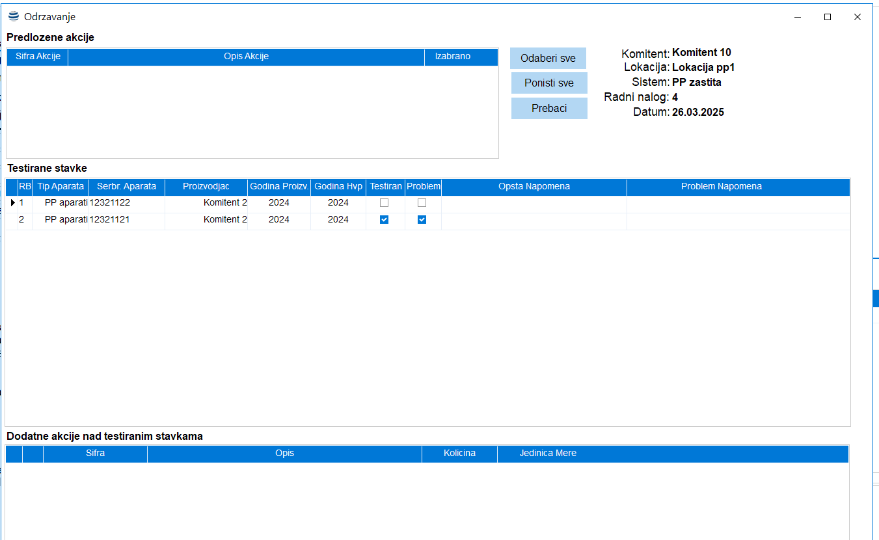Viewport: 879px width, 540px height.
Task: Click the Opsta Napomena cell in row 1
Action: 534,203
